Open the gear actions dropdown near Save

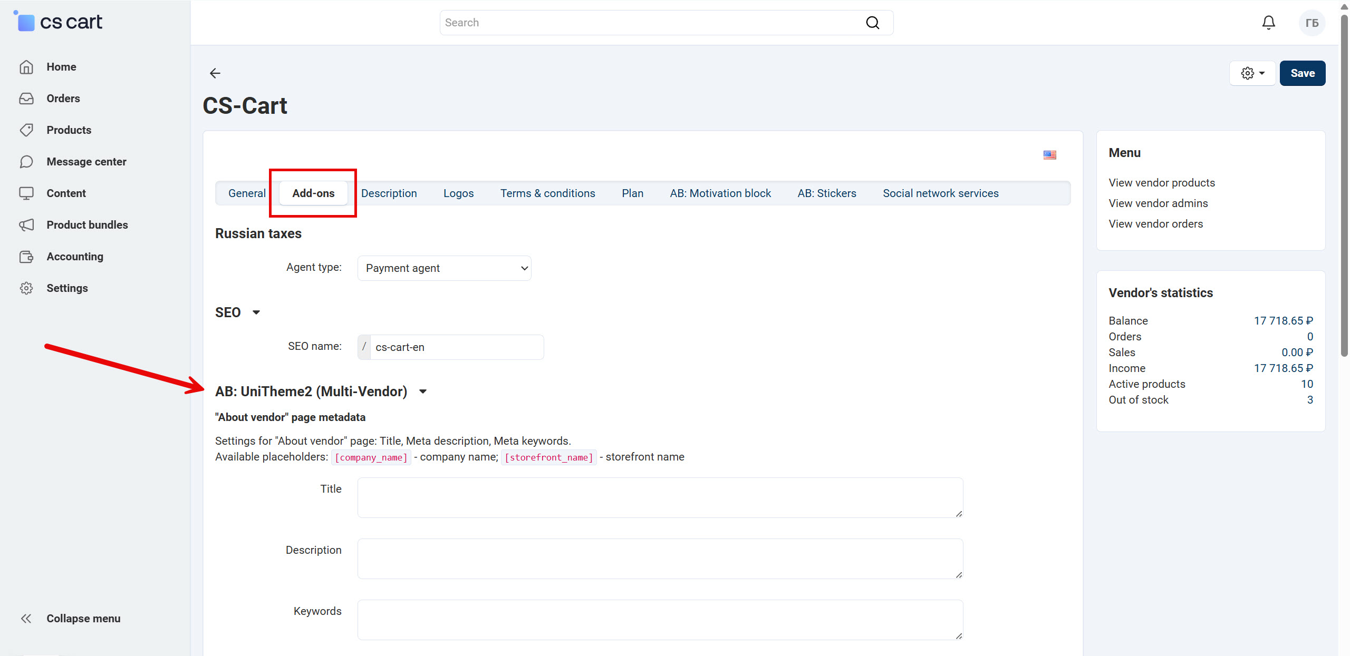pyautogui.click(x=1252, y=73)
